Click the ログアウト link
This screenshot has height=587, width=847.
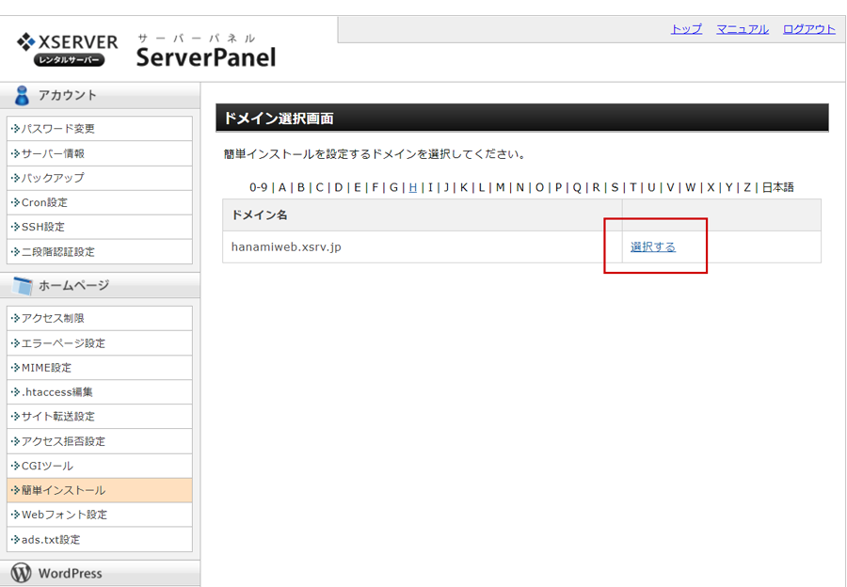[x=809, y=29]
